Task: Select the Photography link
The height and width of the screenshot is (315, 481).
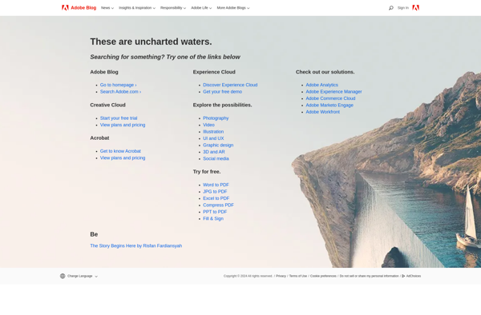Action: [x=216, y=118]
